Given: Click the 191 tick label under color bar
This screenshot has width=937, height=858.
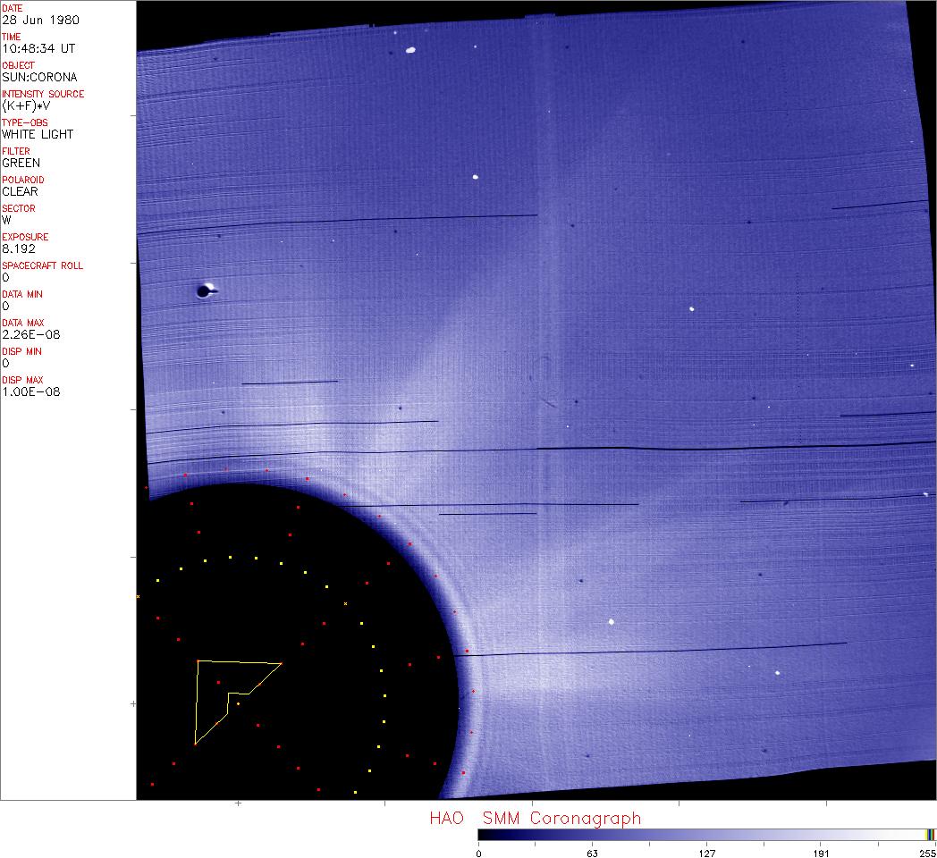Looking at the screenshot, I should (821, 853).
